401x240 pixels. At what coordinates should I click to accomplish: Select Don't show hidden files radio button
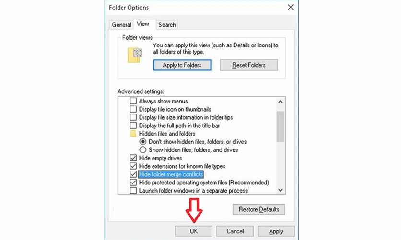(142, 142)
